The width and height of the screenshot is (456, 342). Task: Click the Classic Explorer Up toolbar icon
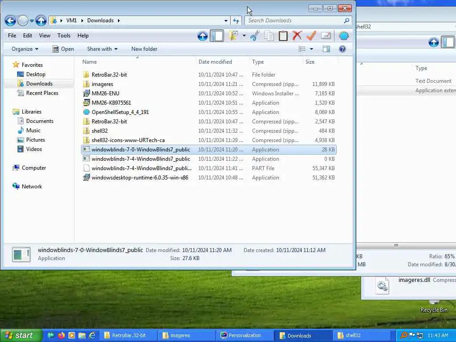point(203,36)
